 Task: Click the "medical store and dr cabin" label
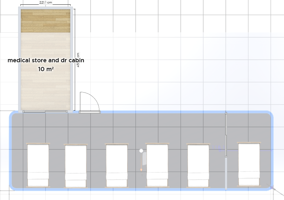coord(46,60)
